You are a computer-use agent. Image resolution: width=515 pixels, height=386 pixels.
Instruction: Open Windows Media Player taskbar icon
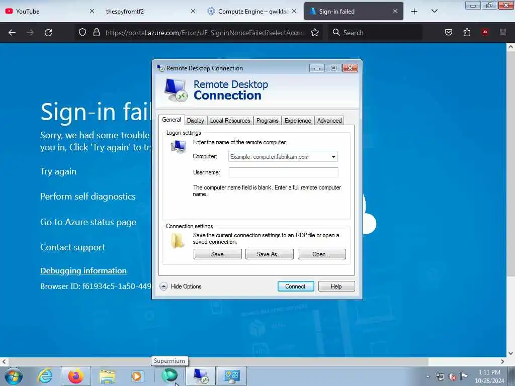[x=137, y=376]
